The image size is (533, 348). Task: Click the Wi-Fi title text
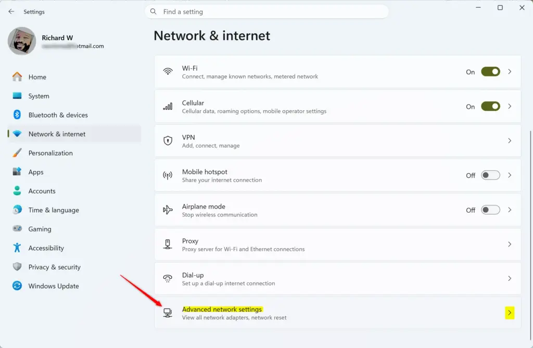(189, 68)
